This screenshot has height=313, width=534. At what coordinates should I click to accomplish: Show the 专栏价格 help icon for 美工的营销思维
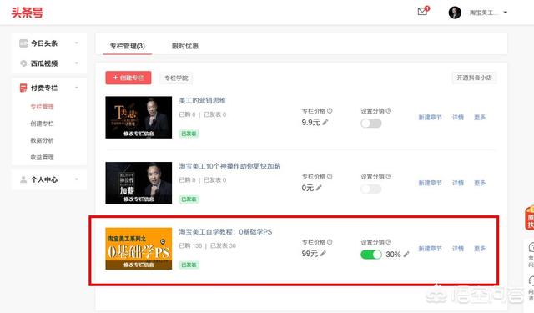point(330,111)
